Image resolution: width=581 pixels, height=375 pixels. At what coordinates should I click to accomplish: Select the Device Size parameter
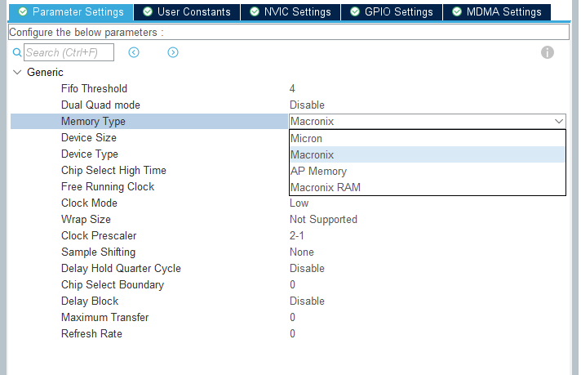click(x=89, y=137)
